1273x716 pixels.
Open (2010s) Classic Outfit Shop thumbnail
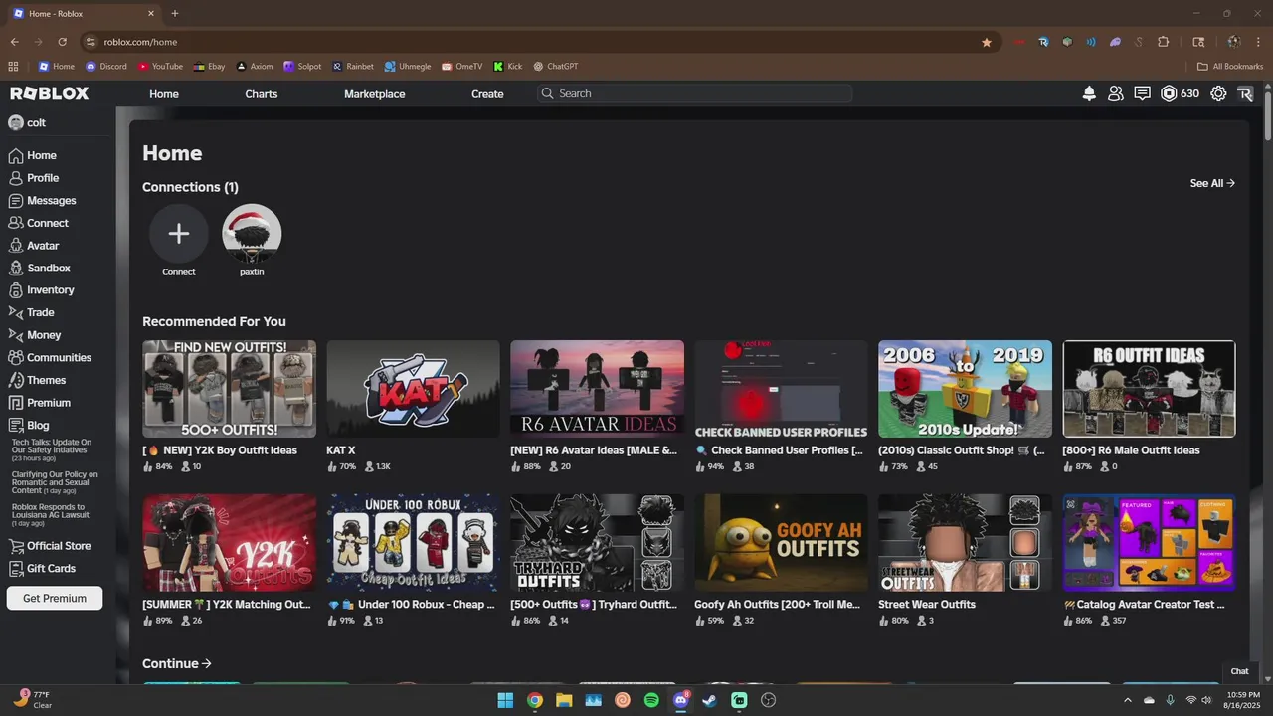[x=965, y=389]
